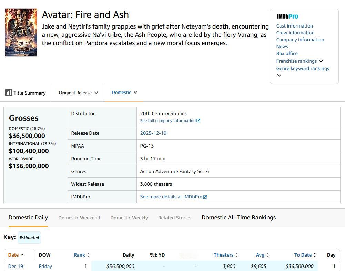This screenshot has width=345, height=271.
Task: Open the Domestic region dropdown
Action: click(124, 93)
